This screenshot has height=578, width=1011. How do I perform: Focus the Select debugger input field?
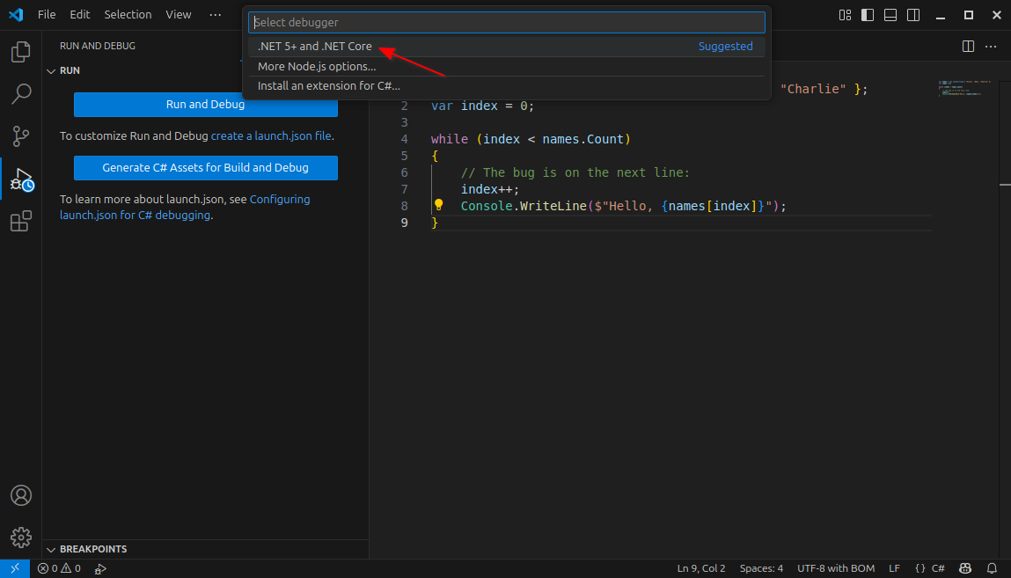click(x=507, y=22)
